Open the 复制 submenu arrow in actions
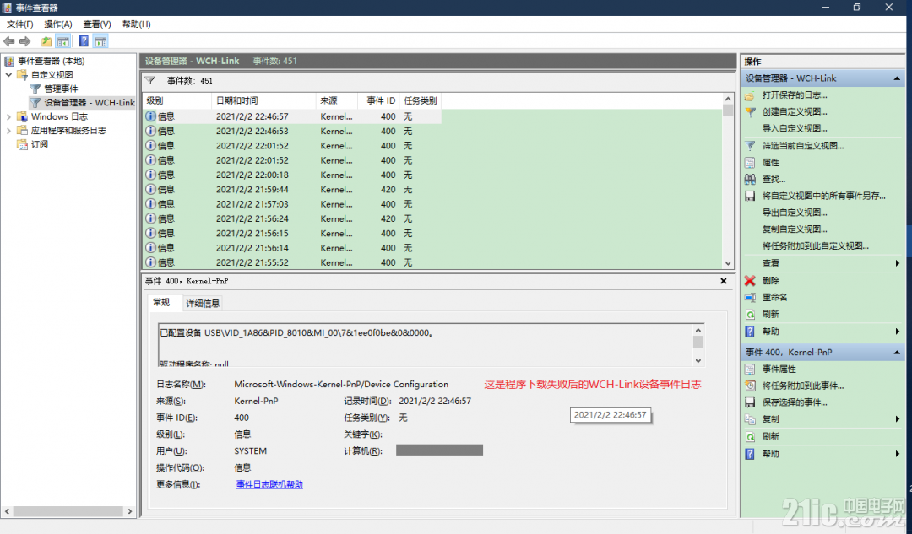 (x=898, y=419)
